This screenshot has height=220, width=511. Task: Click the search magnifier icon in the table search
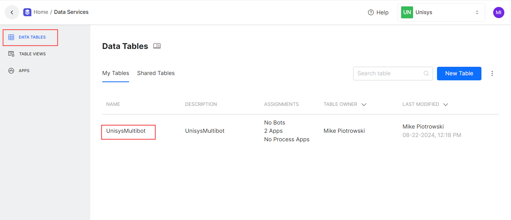coord(426,73)
